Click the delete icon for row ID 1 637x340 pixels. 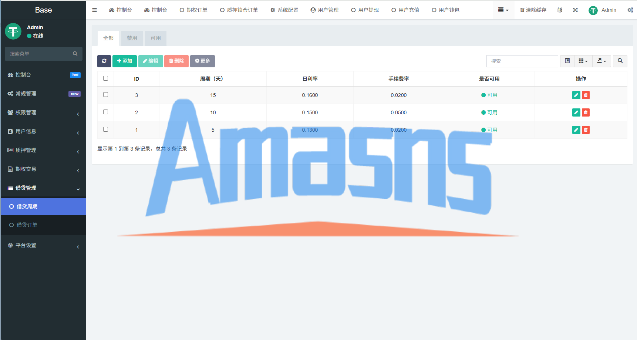586,130
